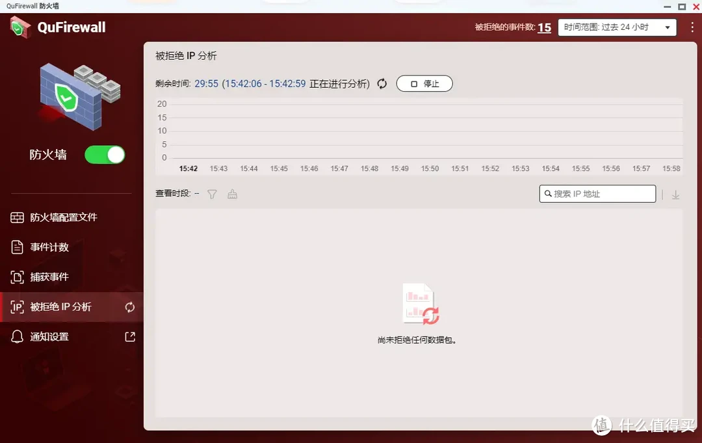702x443 pixels.
Task: Click the denied events count 15 link
Action: 545,27
